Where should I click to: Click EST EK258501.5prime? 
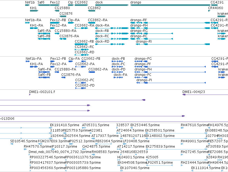coord(160,130)
